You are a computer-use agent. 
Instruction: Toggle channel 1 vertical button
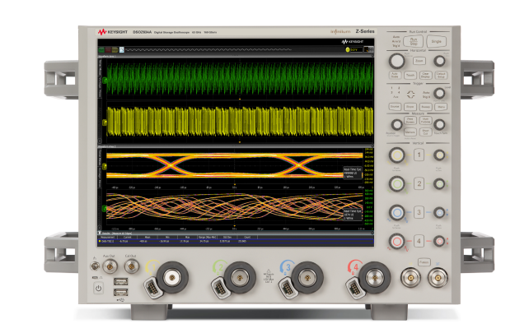(x=419, y=155)
